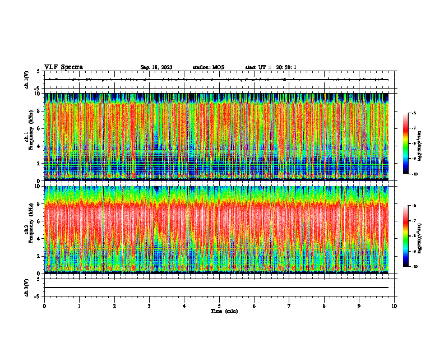Click the ch.1 spectrogram panel
444x343 pixels.
[x=216, y=137]
